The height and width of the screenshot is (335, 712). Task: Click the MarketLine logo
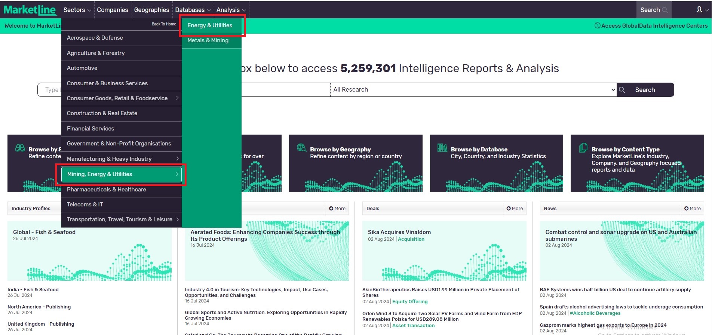[x=30, y=10]
